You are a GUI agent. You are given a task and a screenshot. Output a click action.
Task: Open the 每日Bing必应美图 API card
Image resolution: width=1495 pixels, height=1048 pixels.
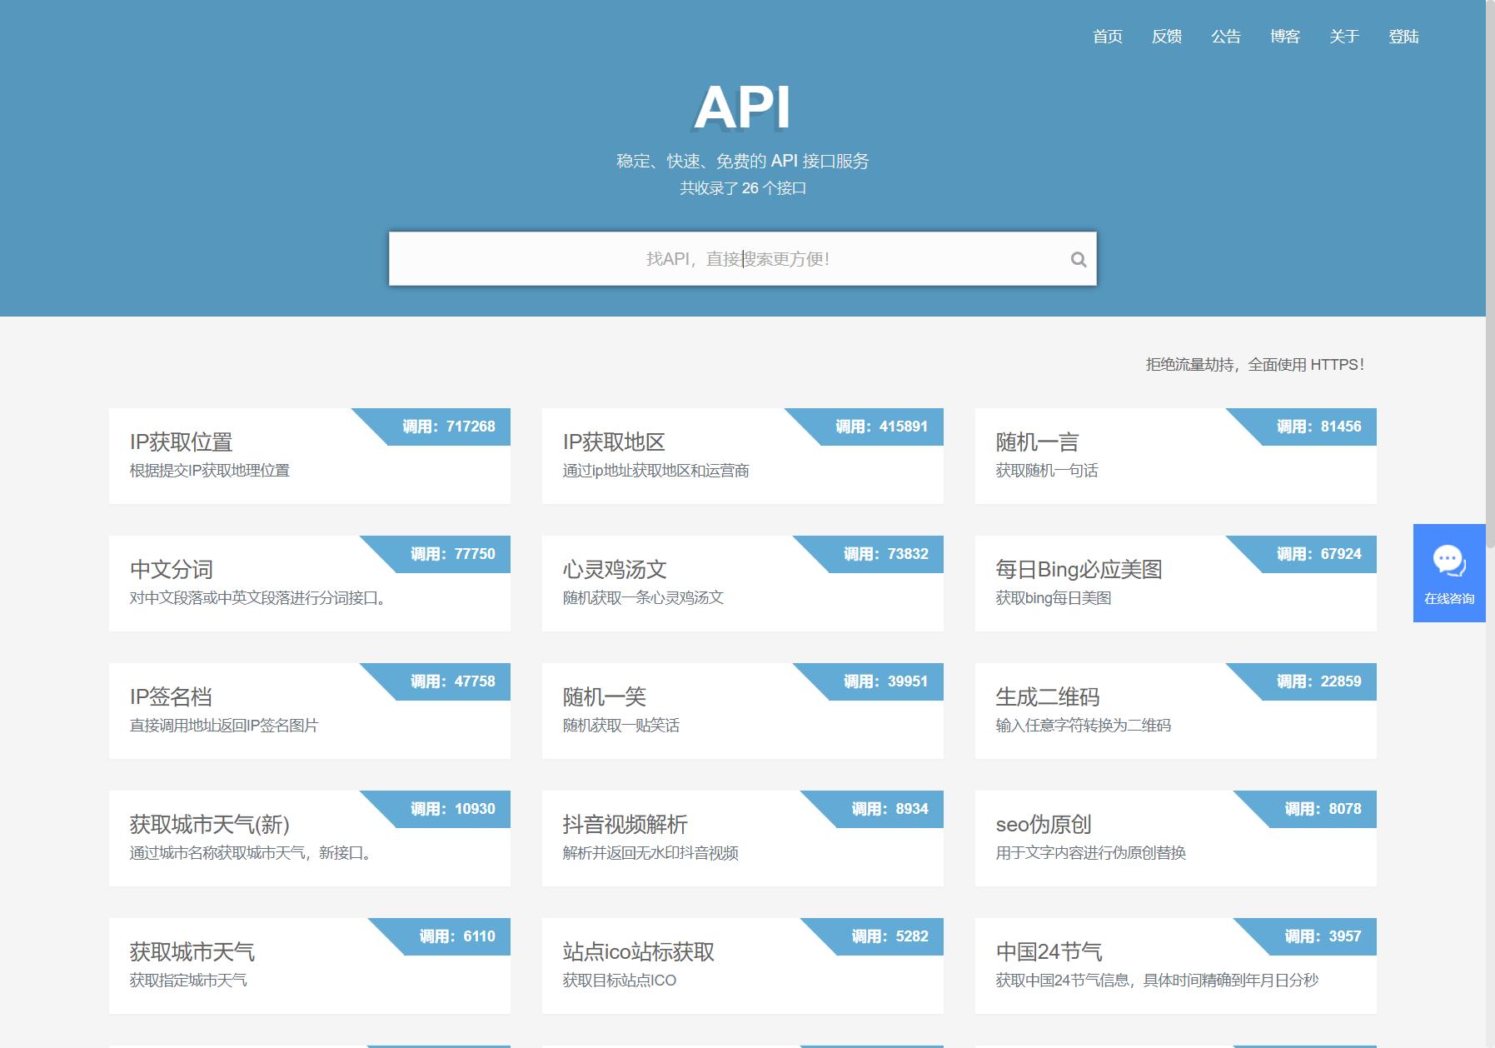[x=1176, y=583]
